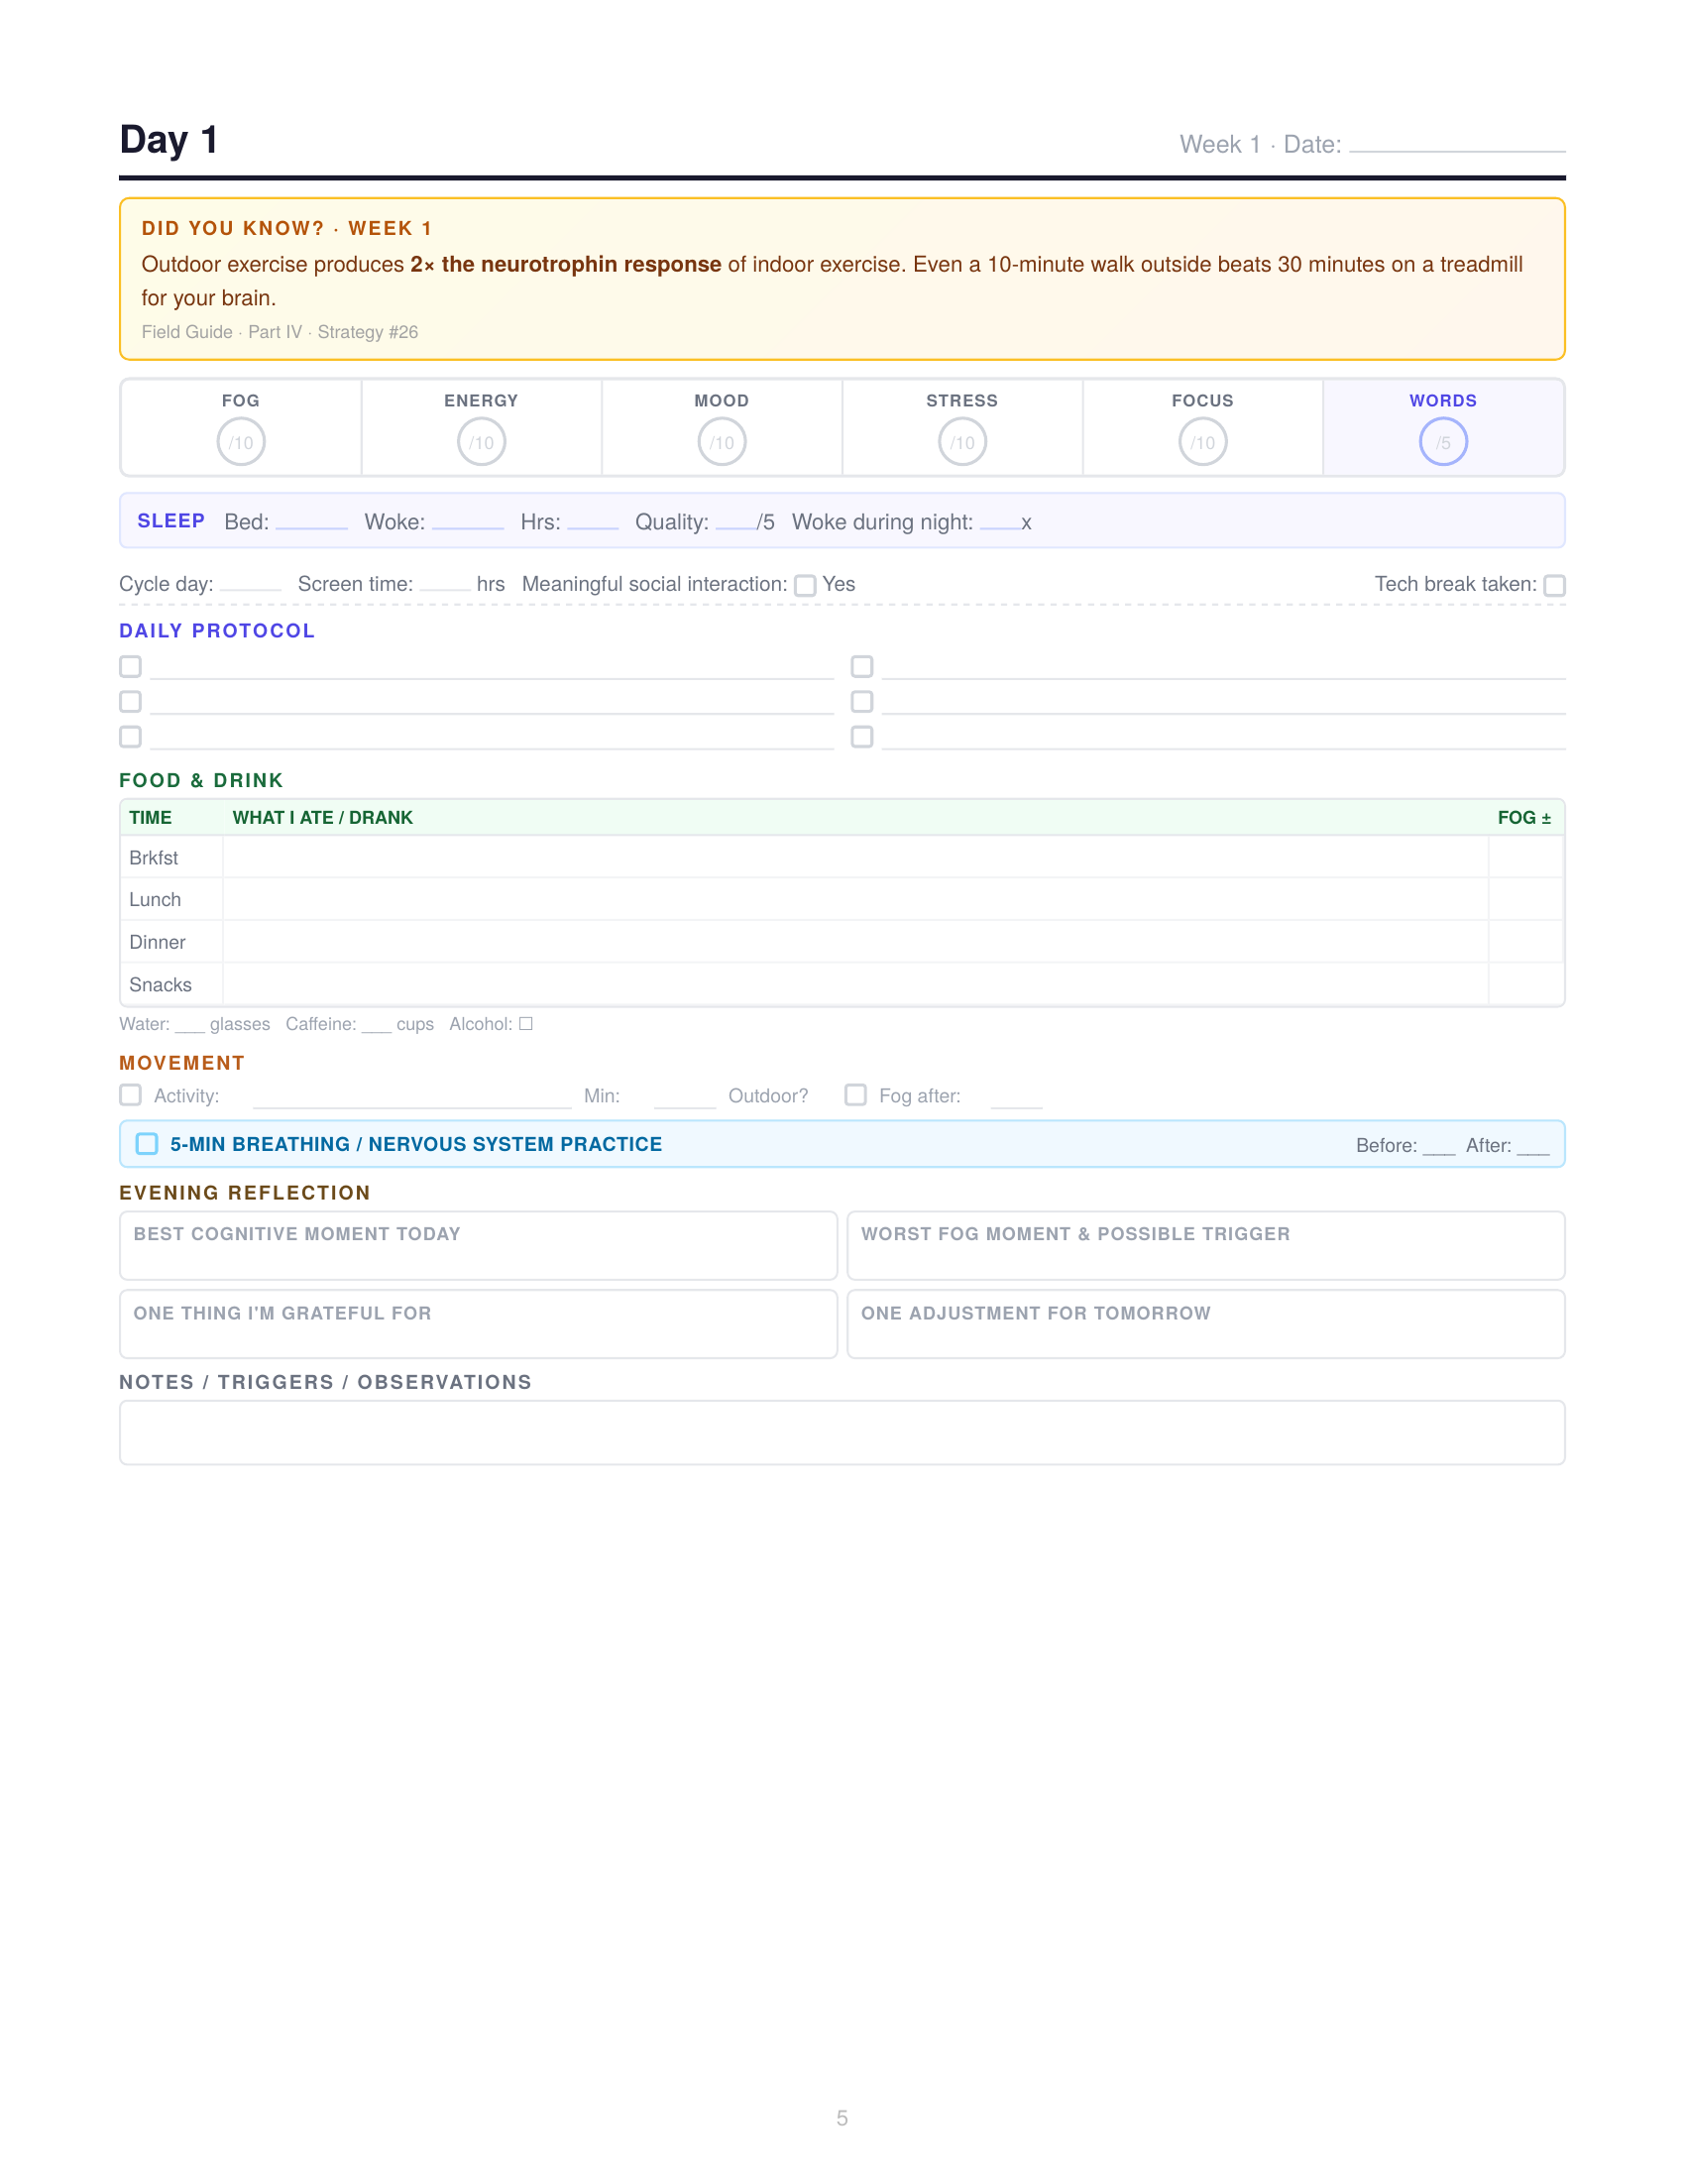Click the Bed time field in Sleep
The height and width of the screenshot is (2181, 1685).
point(311,522)
